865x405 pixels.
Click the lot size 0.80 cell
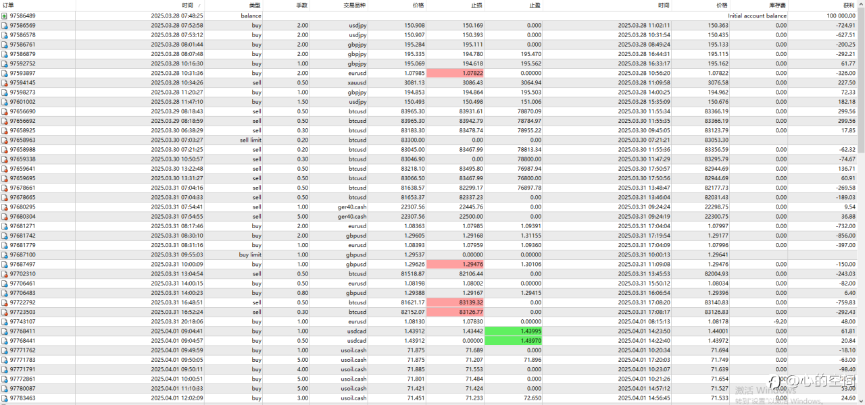[x=302, y=293]
